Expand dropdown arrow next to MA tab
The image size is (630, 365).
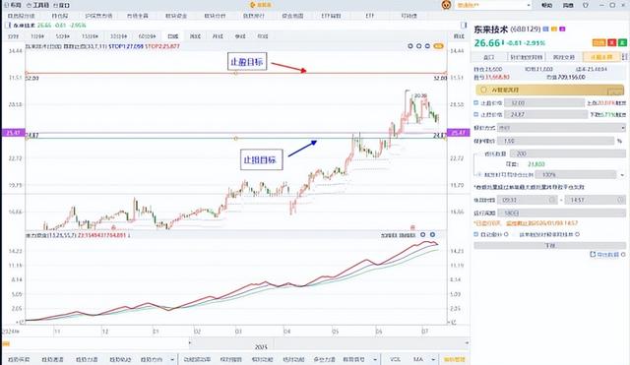433,359
